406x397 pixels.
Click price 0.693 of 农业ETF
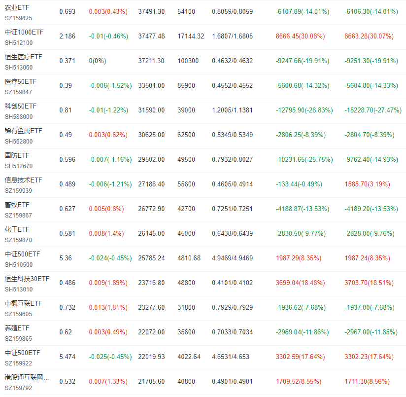(x=68, y=12)
